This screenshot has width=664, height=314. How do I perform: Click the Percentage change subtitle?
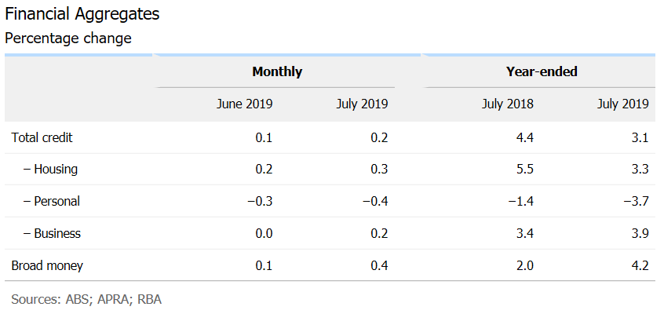click(67, 38)
